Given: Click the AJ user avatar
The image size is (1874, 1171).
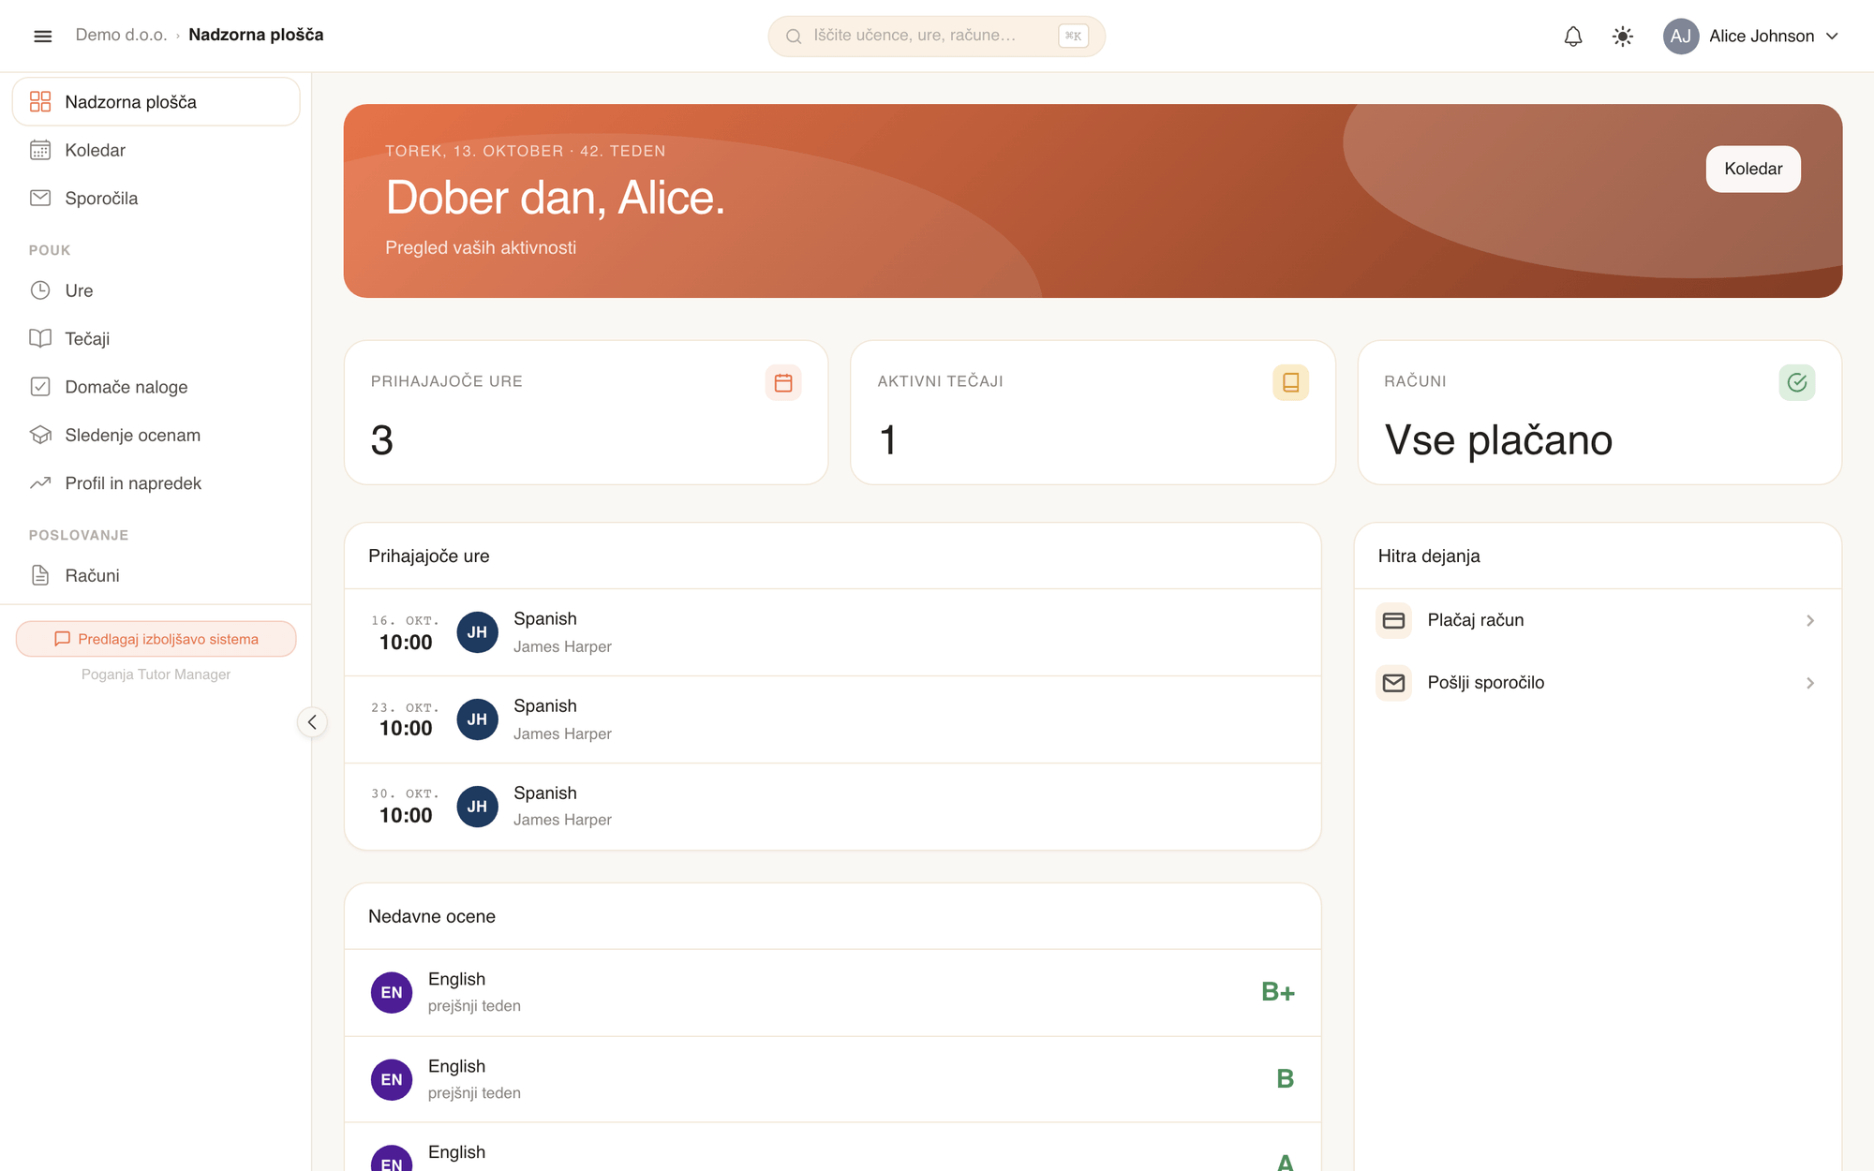Looking at the screenshot, I should pos(1681,37).
